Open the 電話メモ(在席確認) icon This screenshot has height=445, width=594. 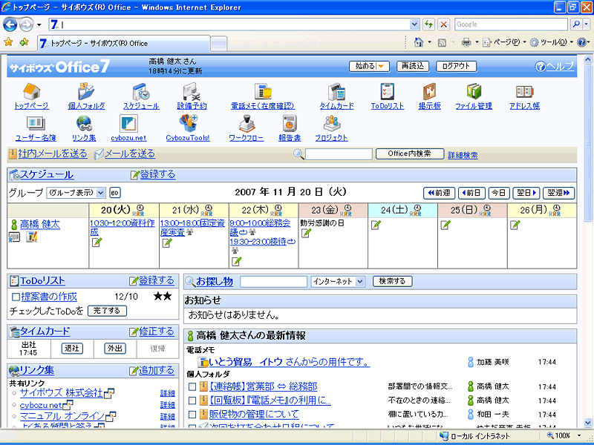point(263,91)
